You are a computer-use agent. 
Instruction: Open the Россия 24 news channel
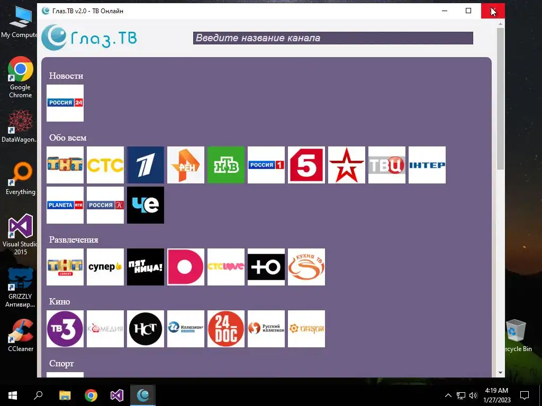coord(65,103)
